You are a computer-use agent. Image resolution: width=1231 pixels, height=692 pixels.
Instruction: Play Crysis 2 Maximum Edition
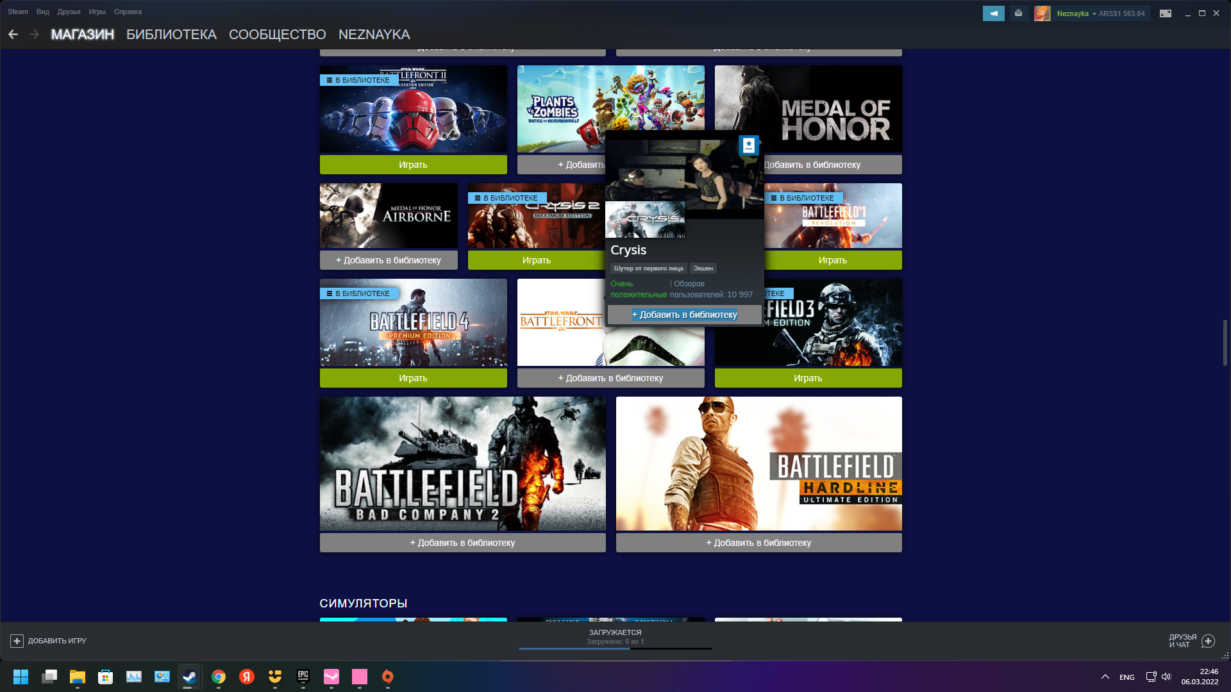tap(537, 260)
